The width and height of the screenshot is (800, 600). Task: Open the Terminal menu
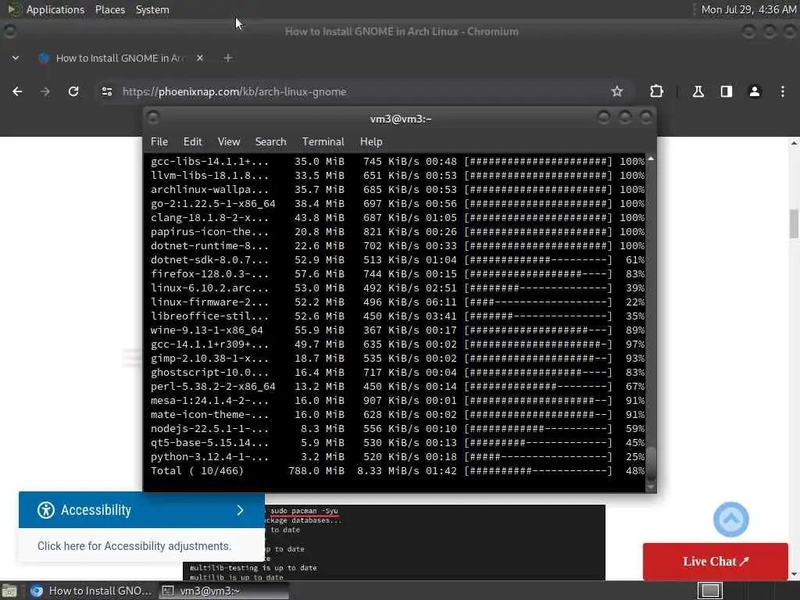323,142
